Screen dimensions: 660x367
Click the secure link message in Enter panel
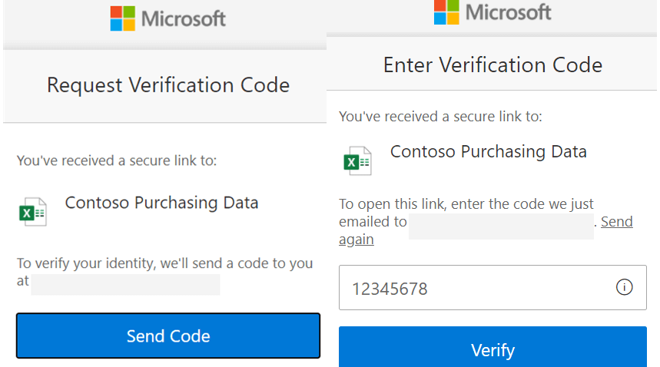coord(440,117)
